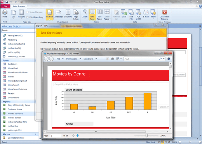This screenshot has width=202, height=144.
Task: Open the MovieChart form
Action: 13,68
